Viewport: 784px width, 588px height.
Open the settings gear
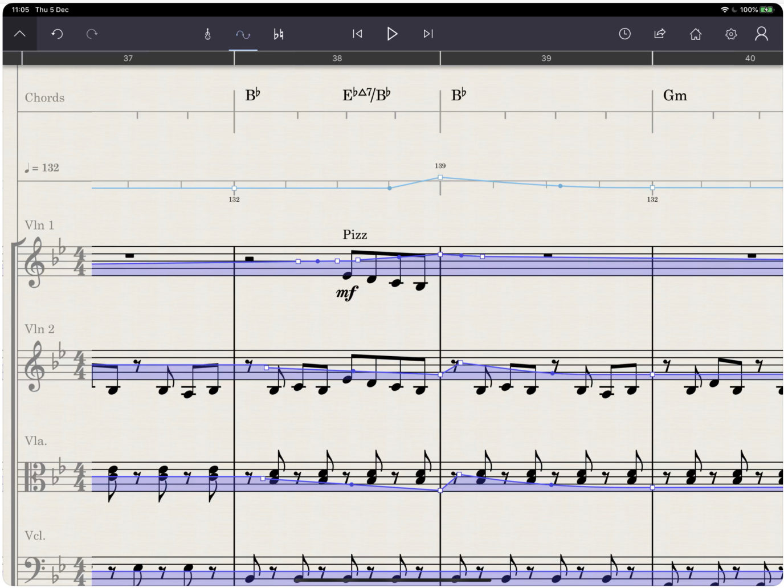tap(730, 34)
